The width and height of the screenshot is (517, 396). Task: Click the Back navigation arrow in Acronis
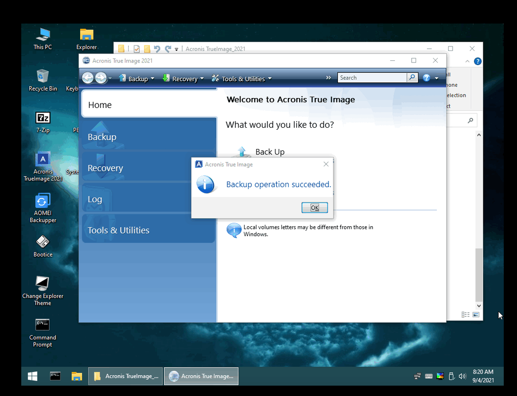pos(88,78)
